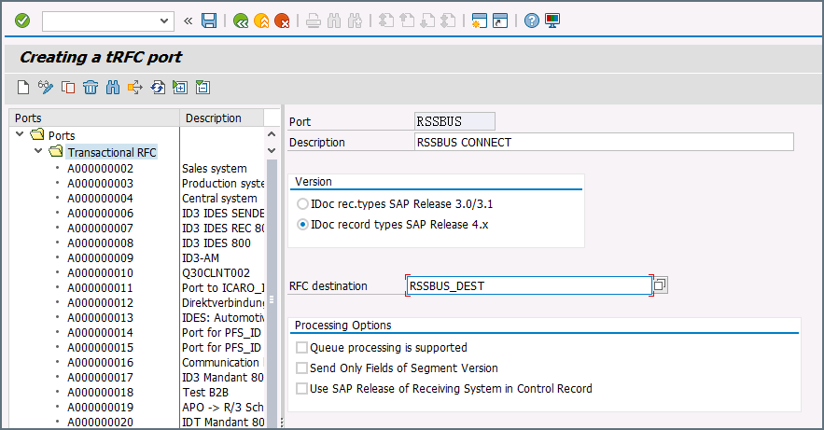Screen dimensions: 824x430
Task: Click the green Back arrow icon
Action: point(242,21)
